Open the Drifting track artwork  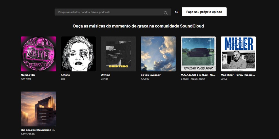118,54
